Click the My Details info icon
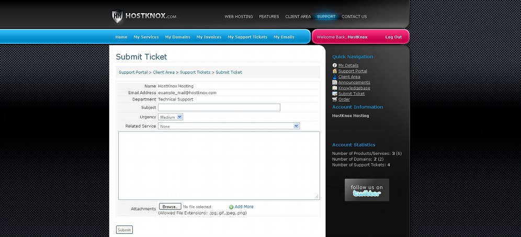521x237 pixels. click(335, 65)
